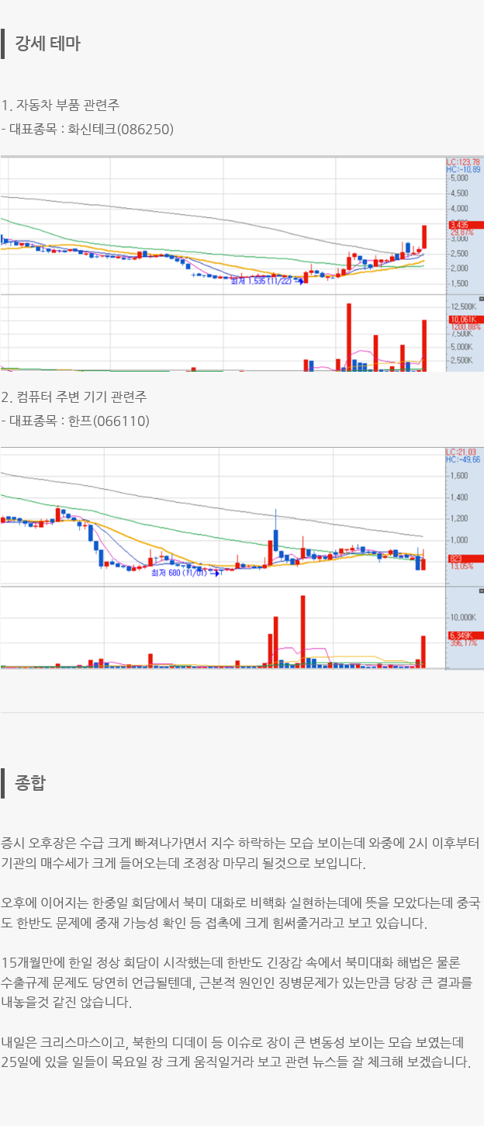Click the '2. 컴퓨터 주변 기기 관련주' line
Screen dimensions: 484x1126
74,397
